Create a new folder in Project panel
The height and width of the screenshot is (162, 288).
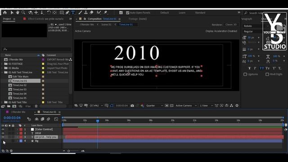(9, 106)
